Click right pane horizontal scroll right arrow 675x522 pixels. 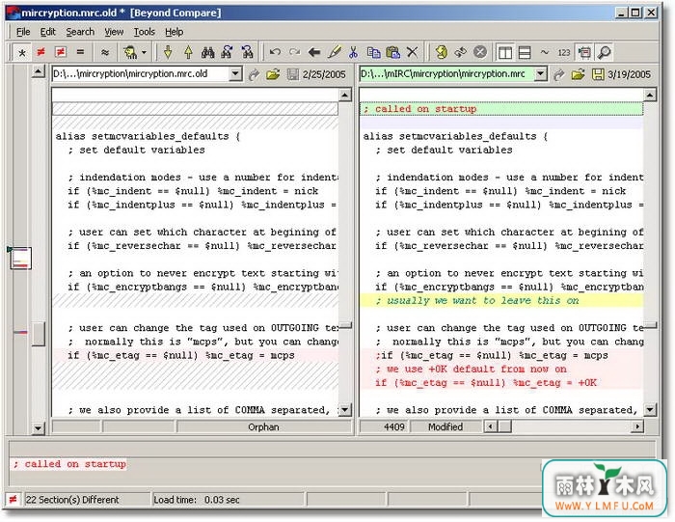tap(637, 426)
